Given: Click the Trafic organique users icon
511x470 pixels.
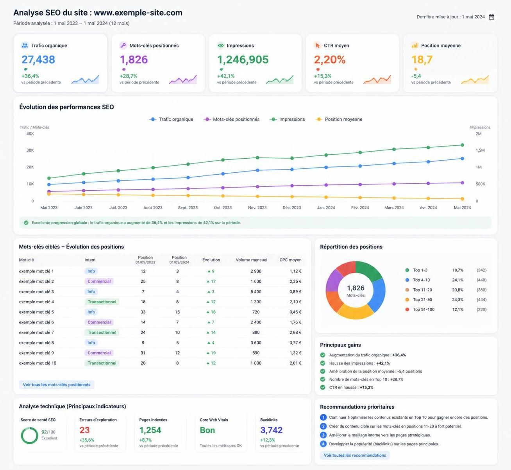Looking at the screenshot, I should tap(25, 45).
